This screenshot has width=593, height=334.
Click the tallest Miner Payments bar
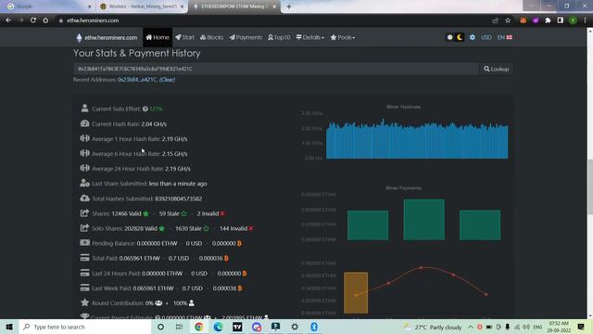click(x=424, y=220)
